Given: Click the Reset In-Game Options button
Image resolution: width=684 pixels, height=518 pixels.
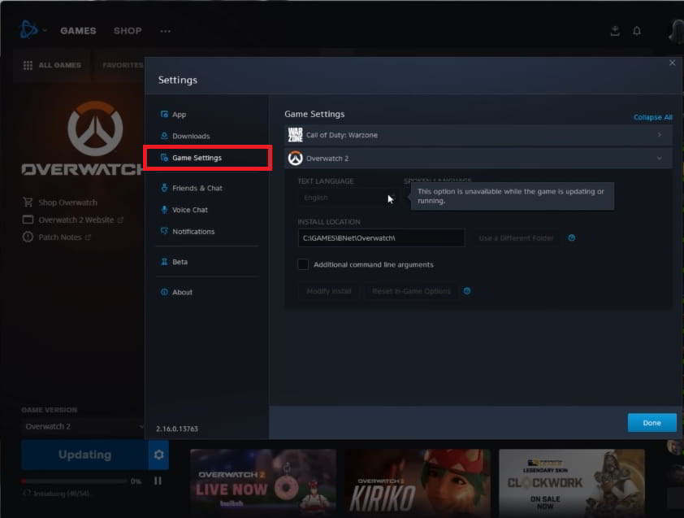Looking at the screenshot, I should [x=411, y=291].
